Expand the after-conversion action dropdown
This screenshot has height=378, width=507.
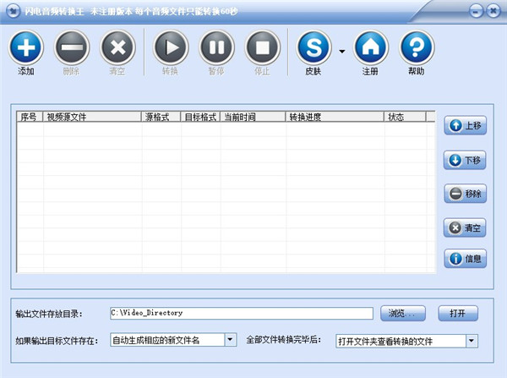tap(472, 341)
